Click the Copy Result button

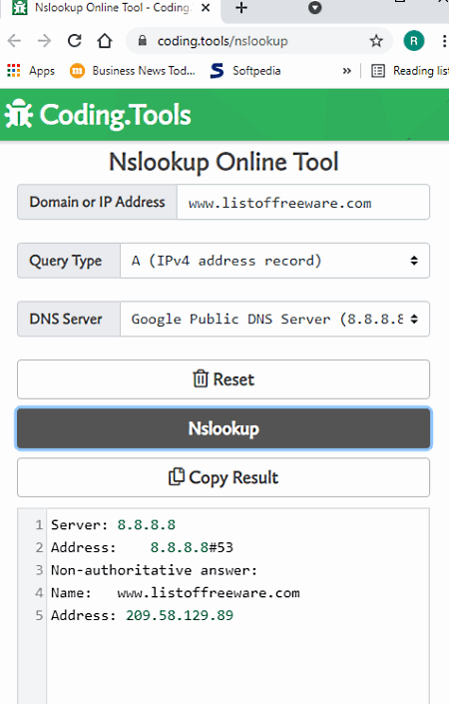click(x=224, y=477)
